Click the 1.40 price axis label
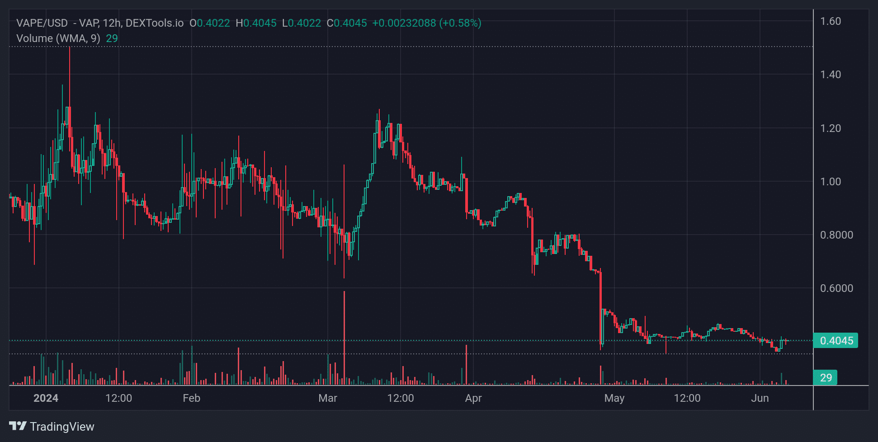Image resolution: width=878 pixels, height=442 pixels. click(831, 75)
